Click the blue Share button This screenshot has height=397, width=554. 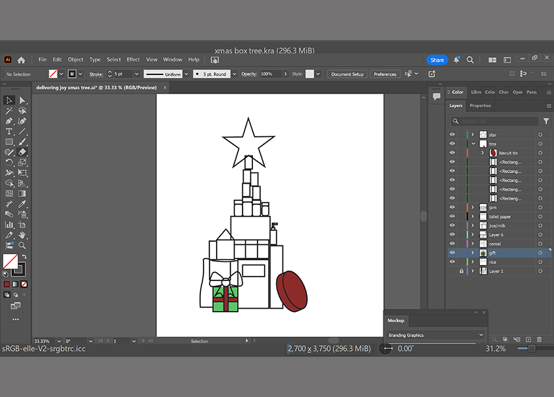tap(437, 60)
